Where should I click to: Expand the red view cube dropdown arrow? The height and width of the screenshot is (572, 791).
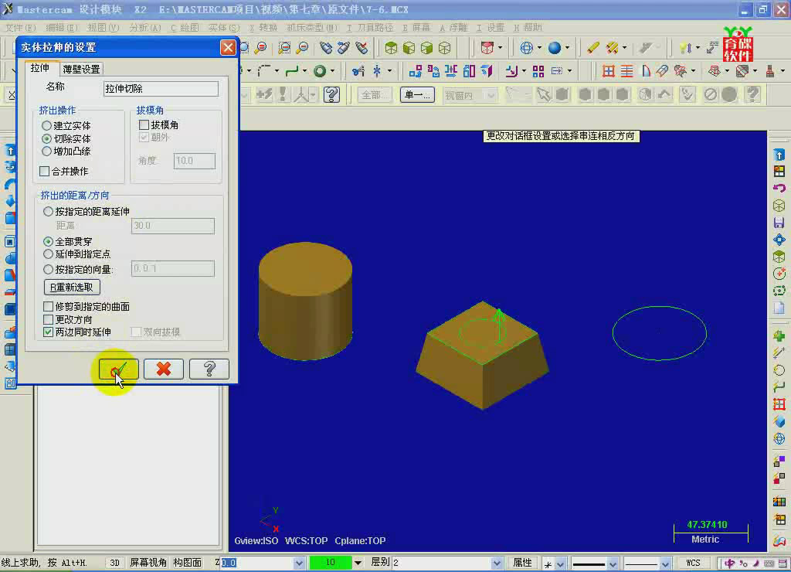[500, 48]
